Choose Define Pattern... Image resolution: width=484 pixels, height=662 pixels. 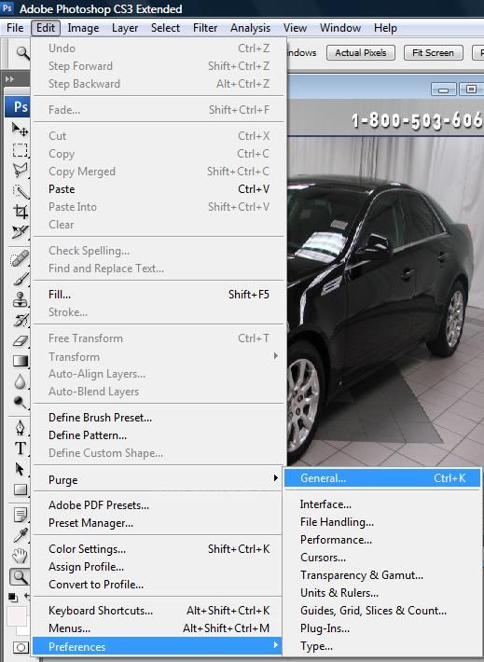159,435
